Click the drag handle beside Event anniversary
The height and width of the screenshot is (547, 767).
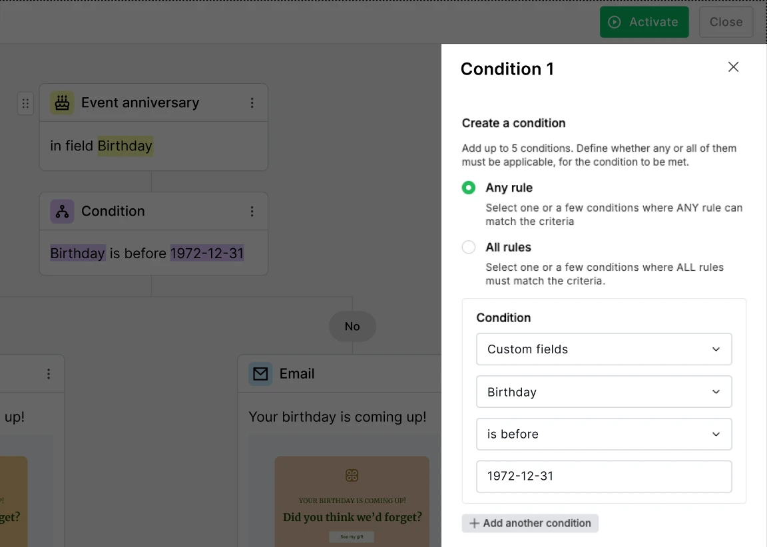coord(25,103)
